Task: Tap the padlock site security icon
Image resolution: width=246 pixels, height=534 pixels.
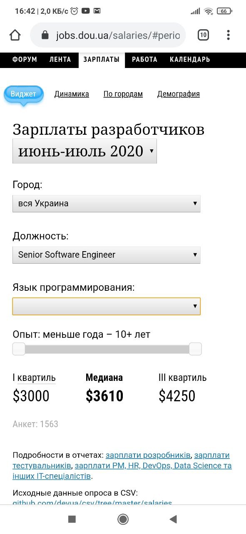Action: click(45, 35)
